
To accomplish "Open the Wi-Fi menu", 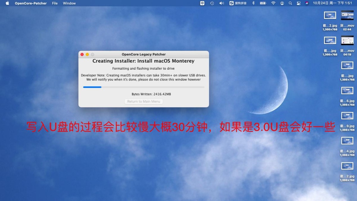I will coord(273,3).
